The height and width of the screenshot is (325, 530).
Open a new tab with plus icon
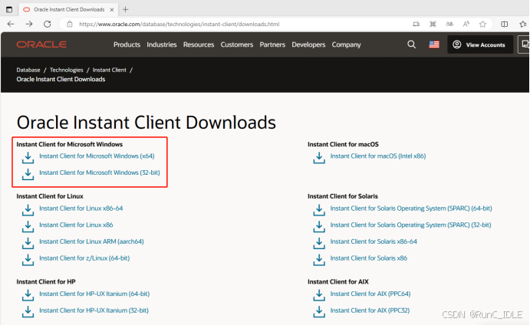(x=125, y=9)
